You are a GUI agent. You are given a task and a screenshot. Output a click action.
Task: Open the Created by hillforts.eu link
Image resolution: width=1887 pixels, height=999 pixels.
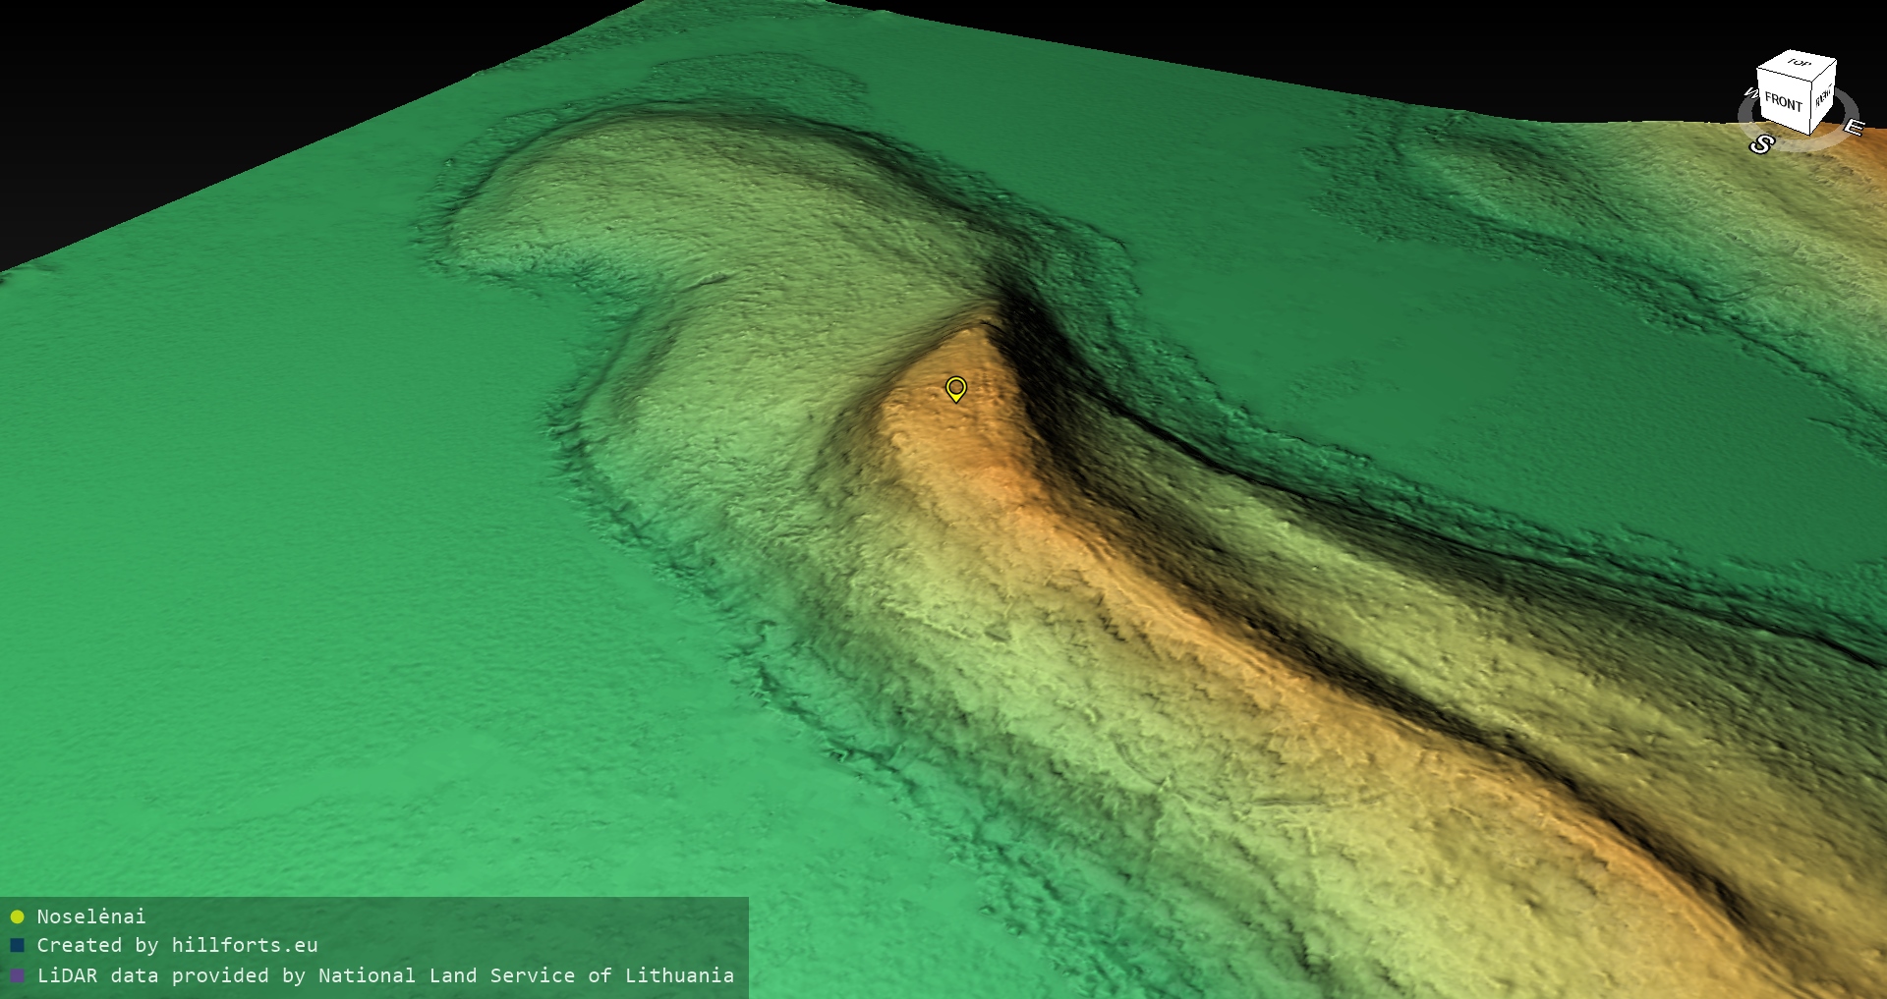tap(177, 945)
